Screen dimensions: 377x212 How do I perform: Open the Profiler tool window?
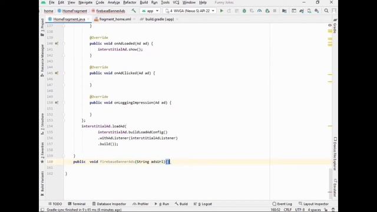coord(141,204)
